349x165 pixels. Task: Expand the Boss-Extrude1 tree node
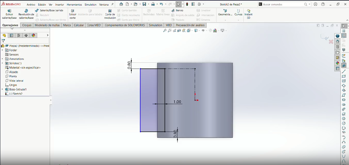coord(2,89)
